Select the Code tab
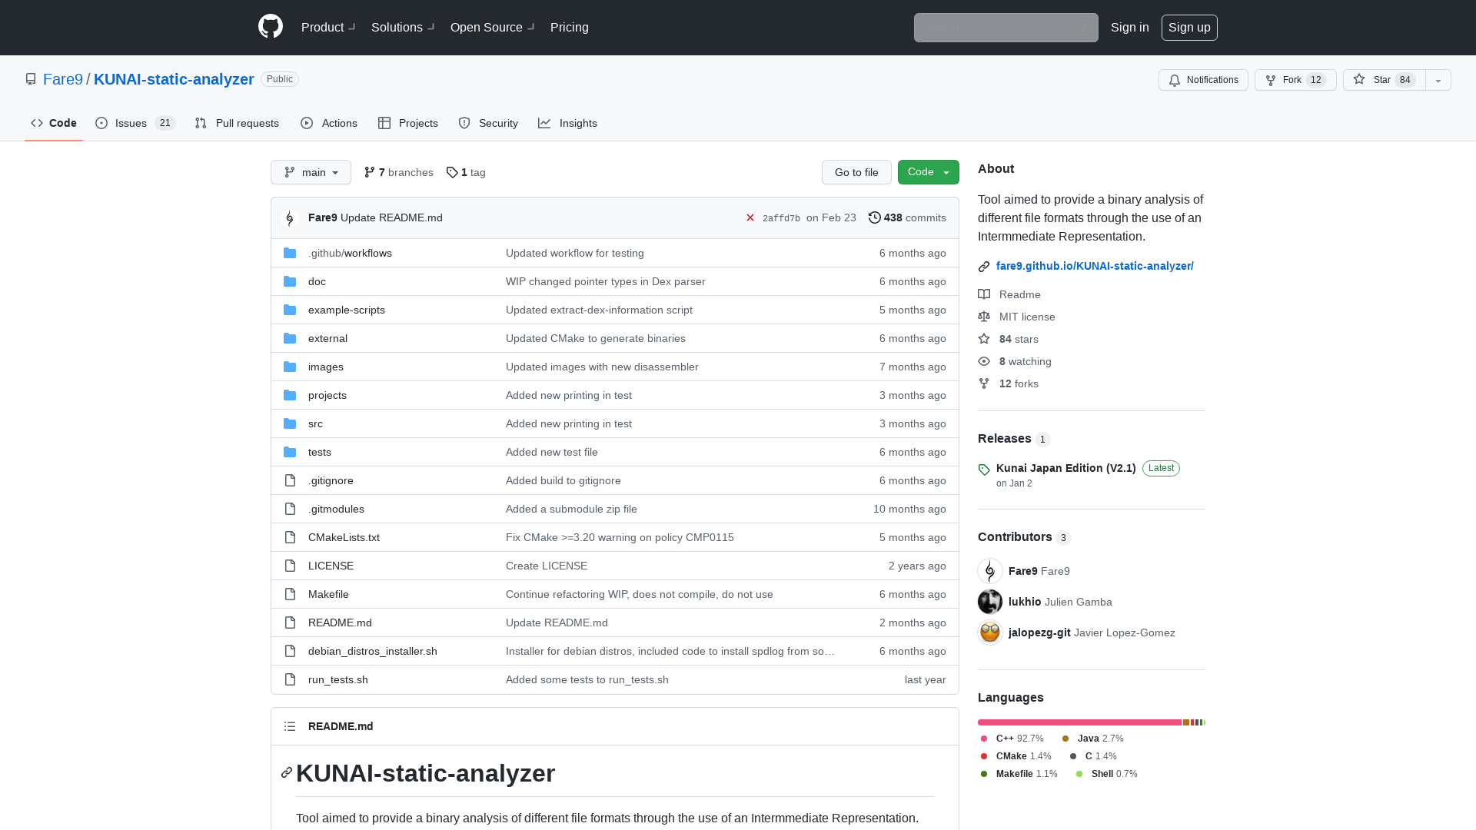Viewport: 1476px width, 830px height. (54, 123)
